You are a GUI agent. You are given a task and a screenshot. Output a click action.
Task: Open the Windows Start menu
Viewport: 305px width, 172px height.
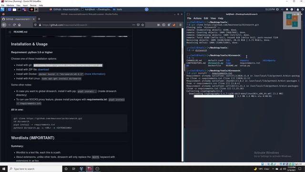pyautogui.click(x=4, y=169)
